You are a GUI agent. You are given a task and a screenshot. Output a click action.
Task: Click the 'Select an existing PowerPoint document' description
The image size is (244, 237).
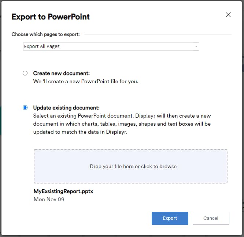pos(122,116)
